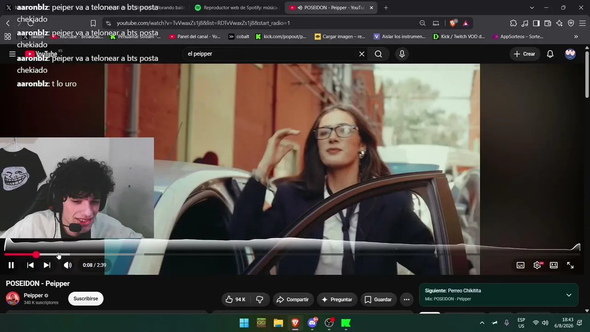Expand the Siguiente: Perreo Chikitita playlist panel

(x=569, y=295)
